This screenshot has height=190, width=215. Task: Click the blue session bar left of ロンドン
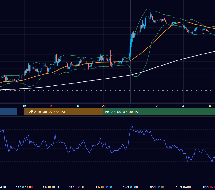coord(9,112)
